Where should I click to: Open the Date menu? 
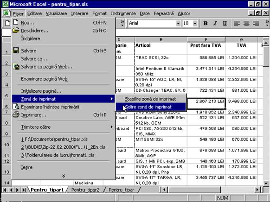pyautogui.click(x=145, y=13)
